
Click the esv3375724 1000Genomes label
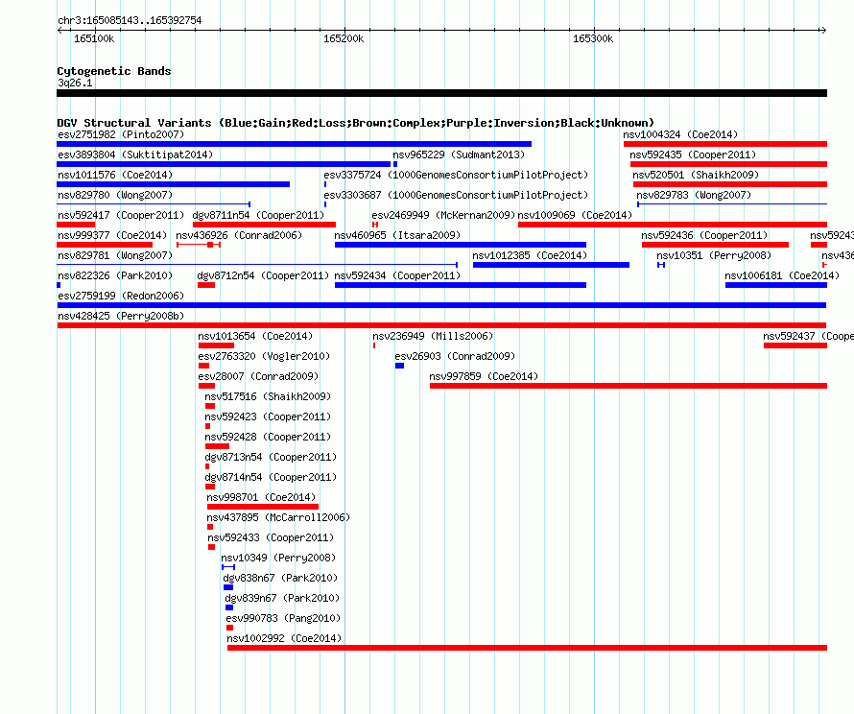coord(456,175)
